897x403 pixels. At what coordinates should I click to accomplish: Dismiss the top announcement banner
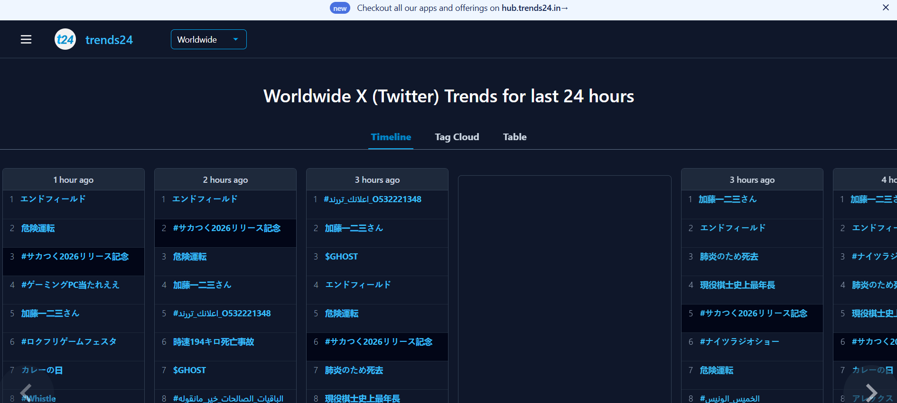coord(886,8)
